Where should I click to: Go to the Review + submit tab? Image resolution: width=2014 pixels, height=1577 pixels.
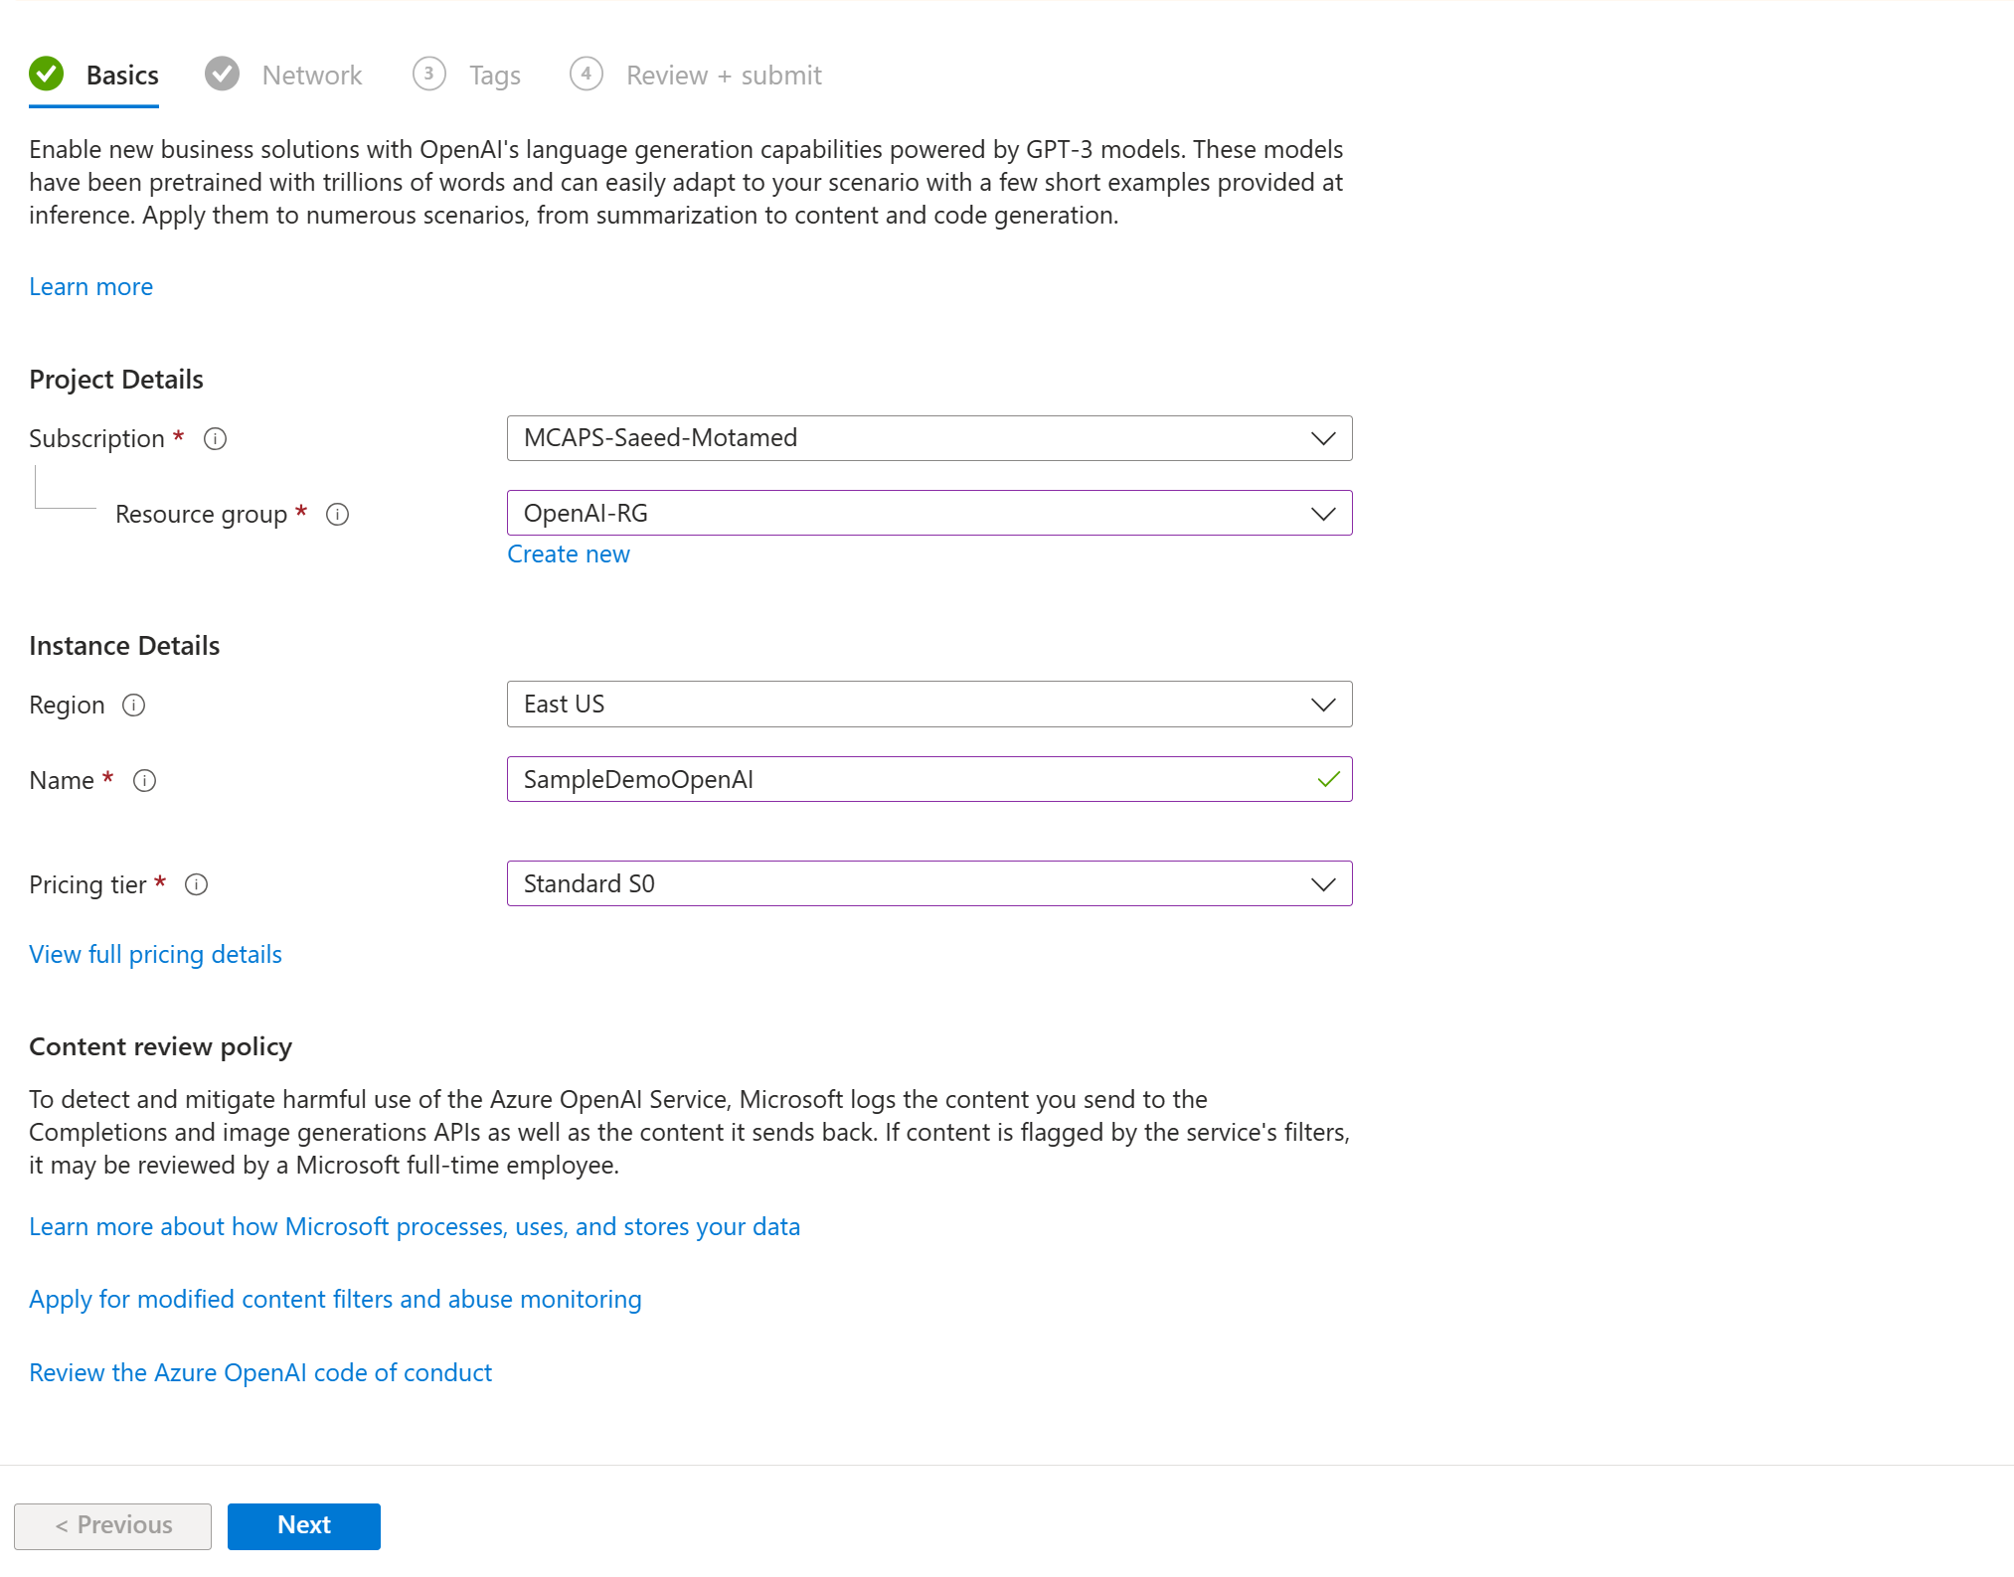pos(723,76)
